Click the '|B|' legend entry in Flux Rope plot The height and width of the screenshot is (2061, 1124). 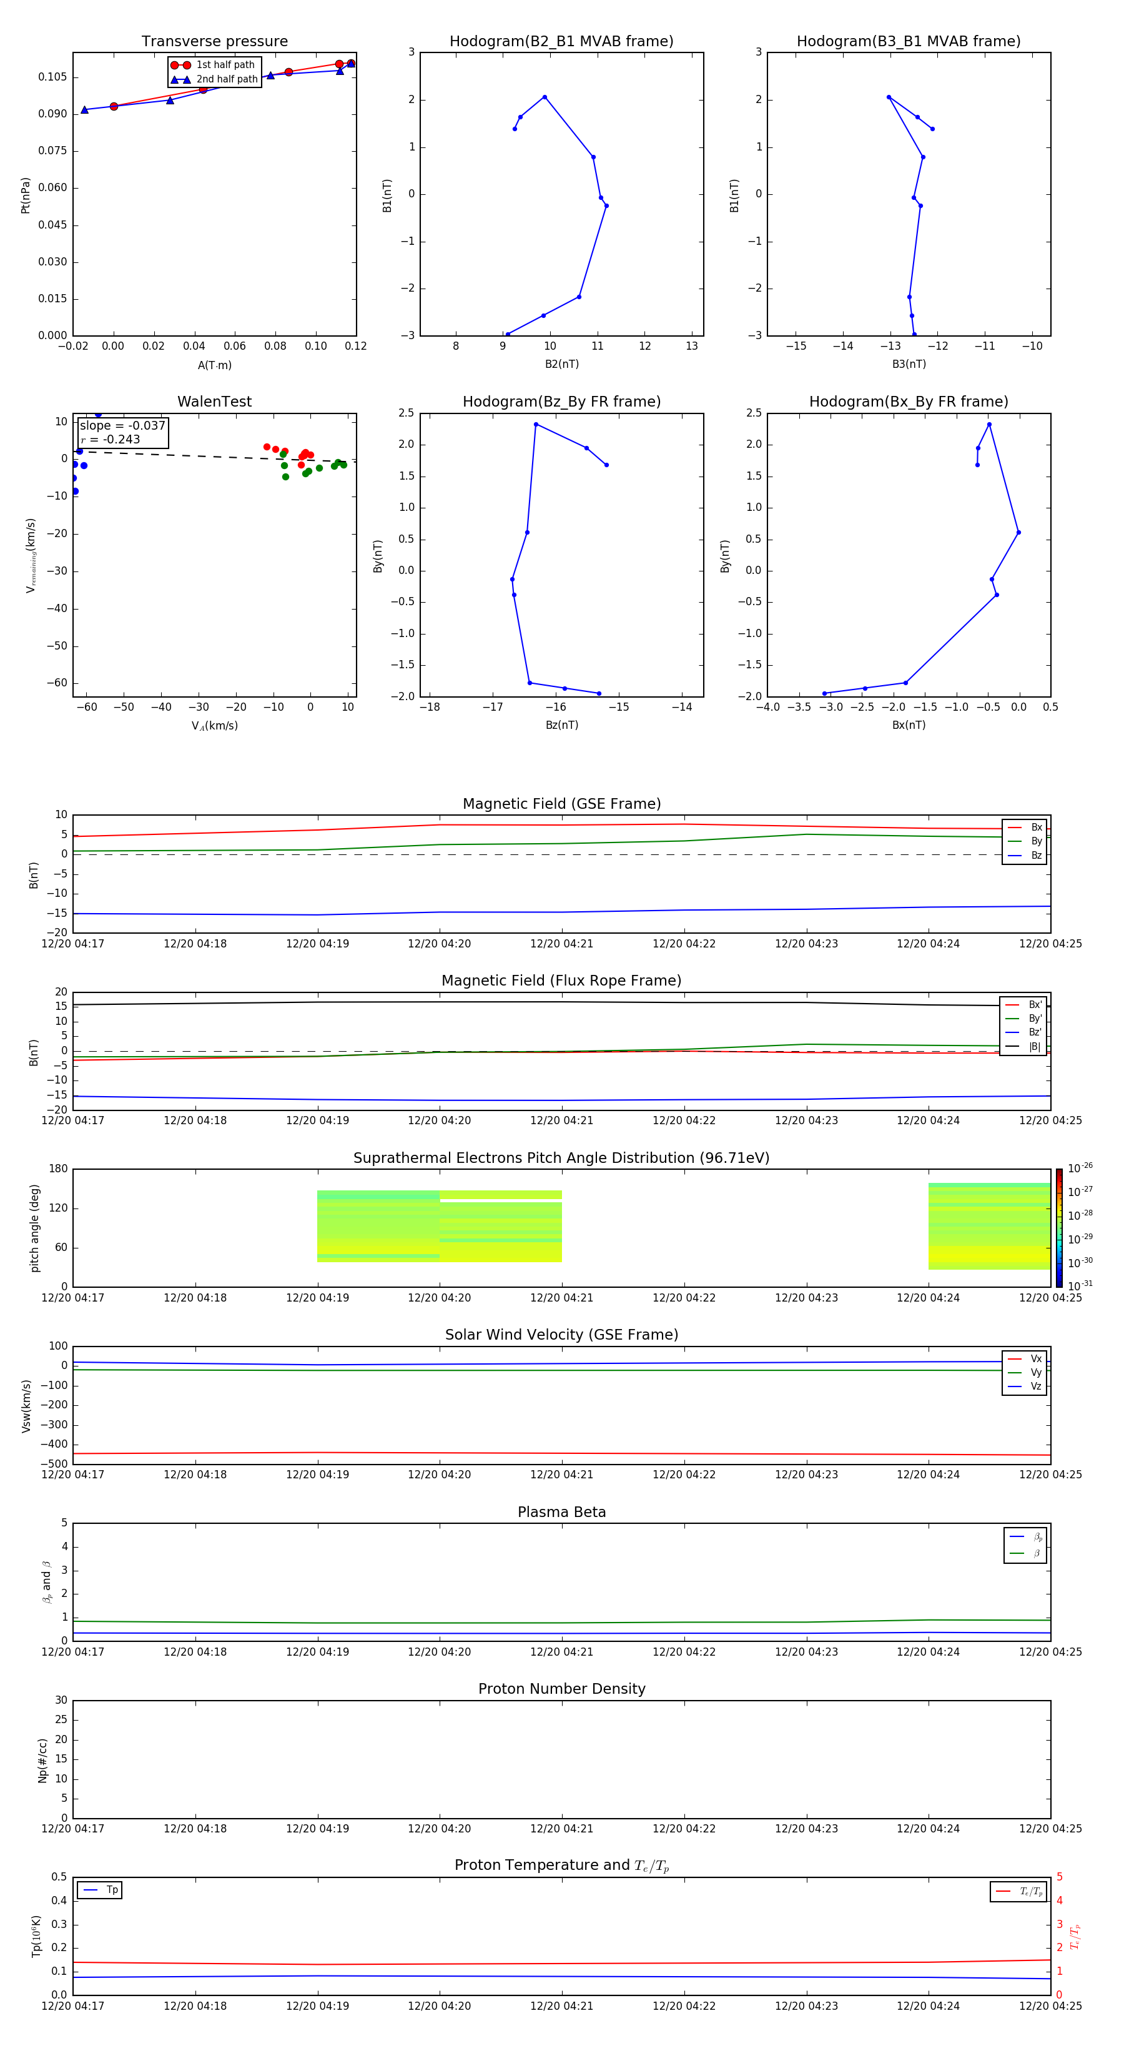1023,1047
